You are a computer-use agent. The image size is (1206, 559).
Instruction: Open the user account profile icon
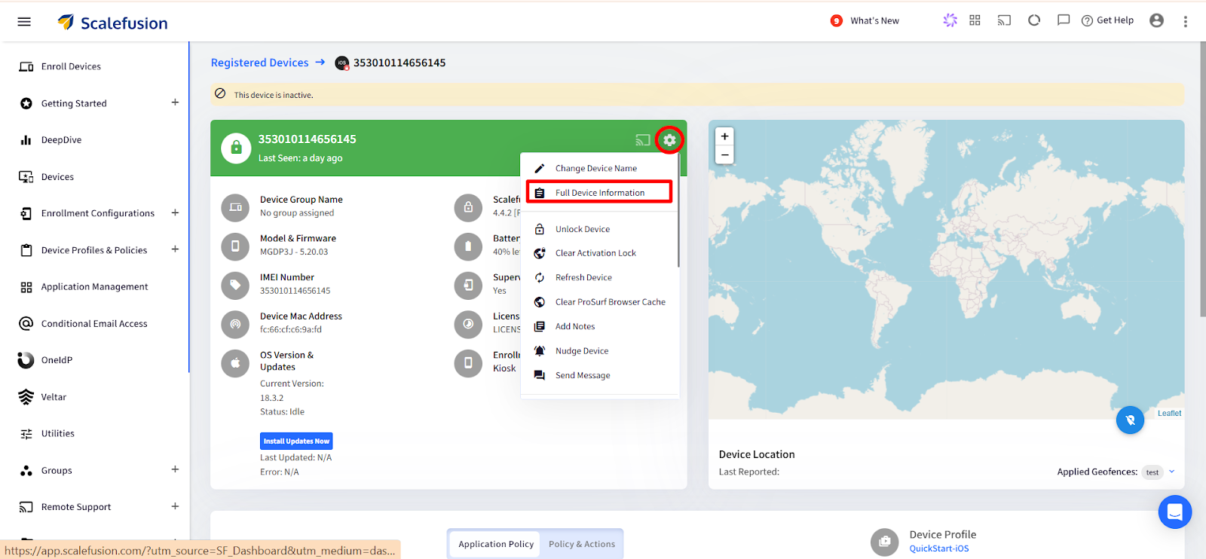click(1156, 20)
